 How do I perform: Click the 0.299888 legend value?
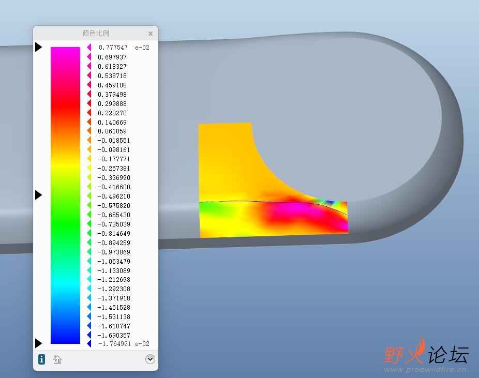pos(112,104)
